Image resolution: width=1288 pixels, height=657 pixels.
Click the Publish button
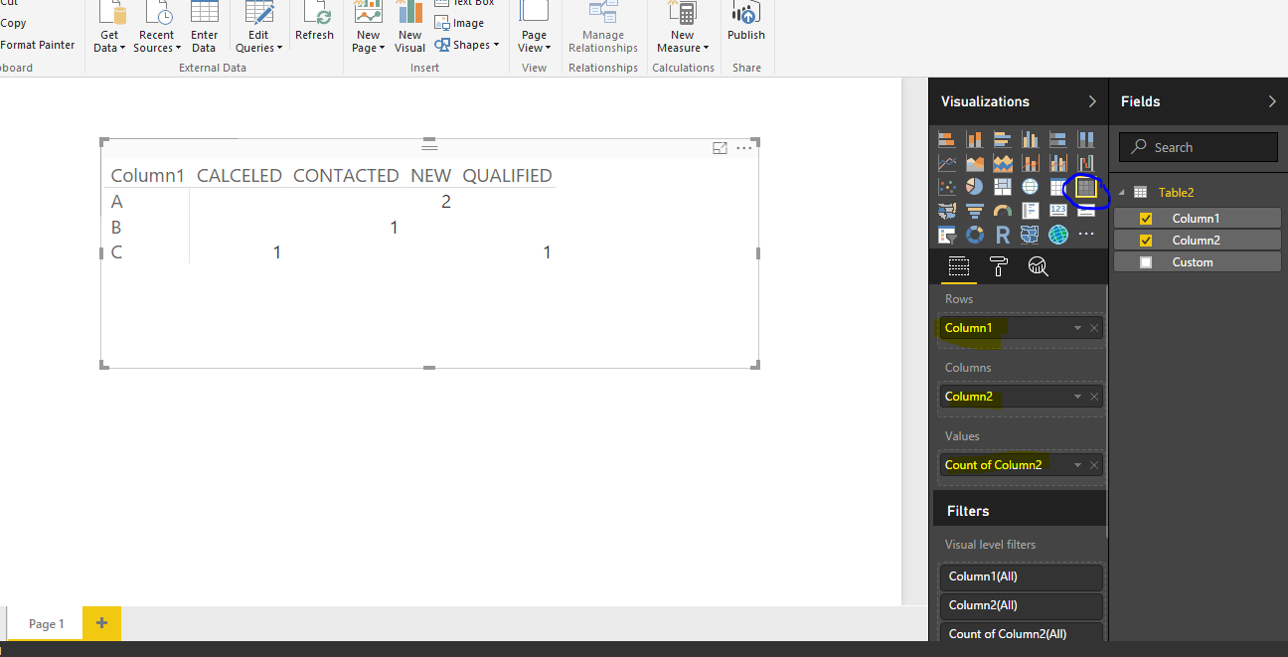[745, 22]
